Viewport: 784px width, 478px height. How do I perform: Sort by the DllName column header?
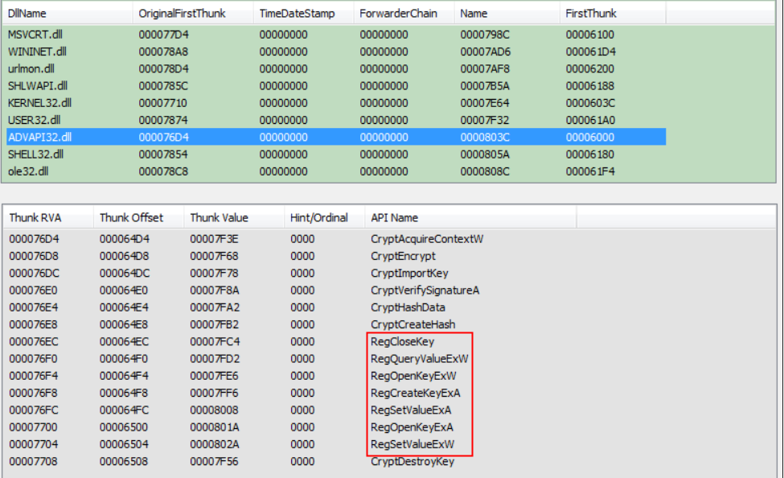[x=68, y=13]
